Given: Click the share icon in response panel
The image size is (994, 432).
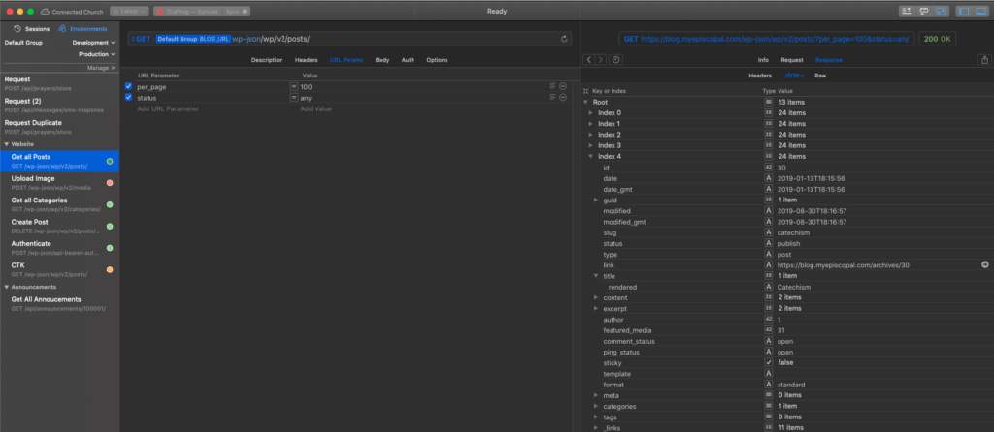Looking at the screenshot, I should coord(984,60).
